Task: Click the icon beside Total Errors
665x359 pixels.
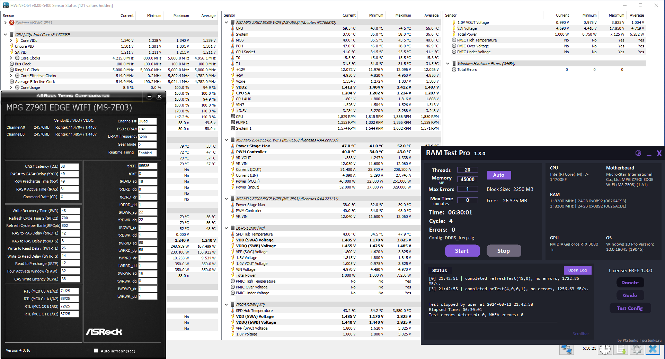Action: pyautogui.click(x=454, y=70)
